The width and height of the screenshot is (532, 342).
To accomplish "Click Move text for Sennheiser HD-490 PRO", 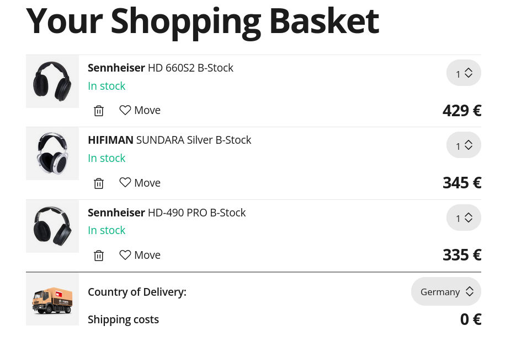I will tap(147, 255).
